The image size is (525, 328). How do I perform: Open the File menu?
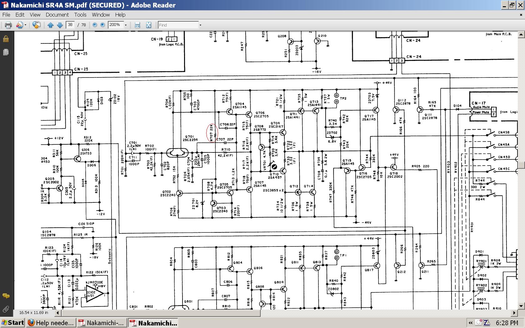click(6, 15)
